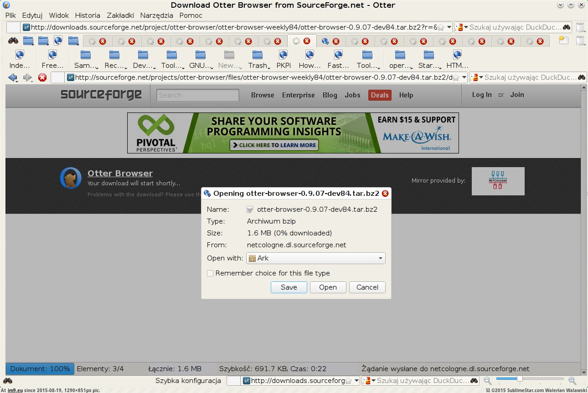The height and width of the screenshot is (393, 588).
Task: Open the 'Otter Browser' project link
Action: point(120,173)
